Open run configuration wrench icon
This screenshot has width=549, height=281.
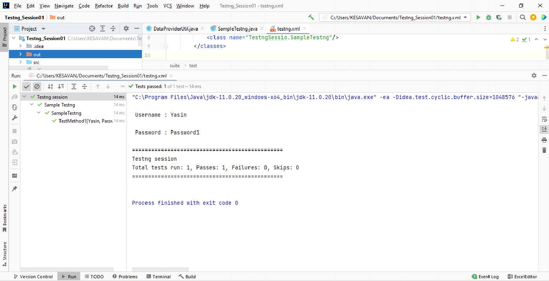(15, 118)
